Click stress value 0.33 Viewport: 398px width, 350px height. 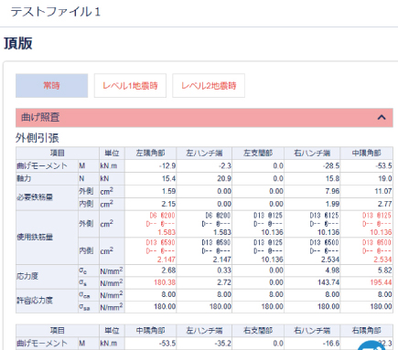(x=224, y=270)
